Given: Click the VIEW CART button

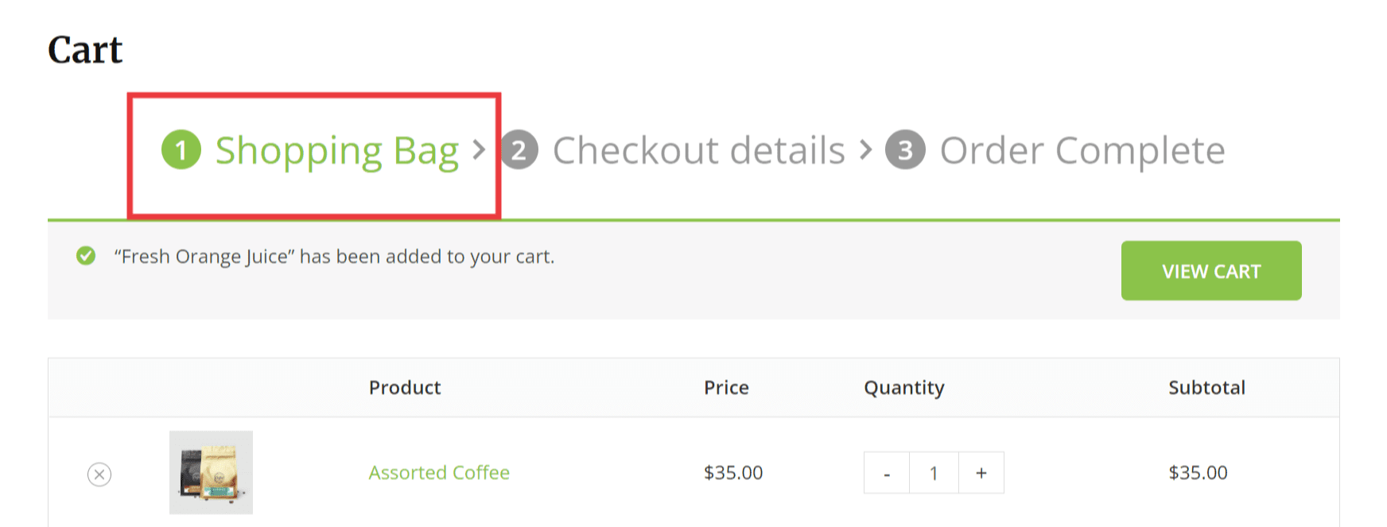Looking at the screenshot, I should tap(1211, 271).
